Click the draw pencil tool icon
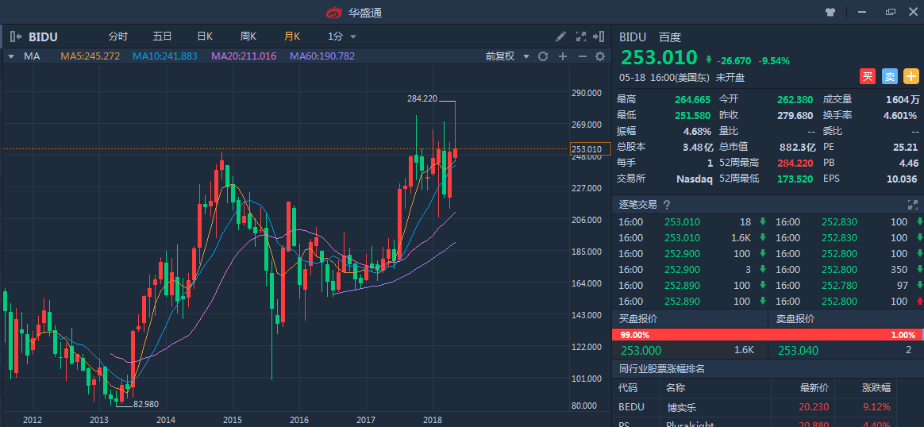The image size is (924, 427). coord(561,37)
